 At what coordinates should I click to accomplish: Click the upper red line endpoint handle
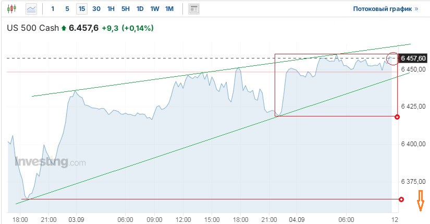pyautogui.click(x=397, y=117)
